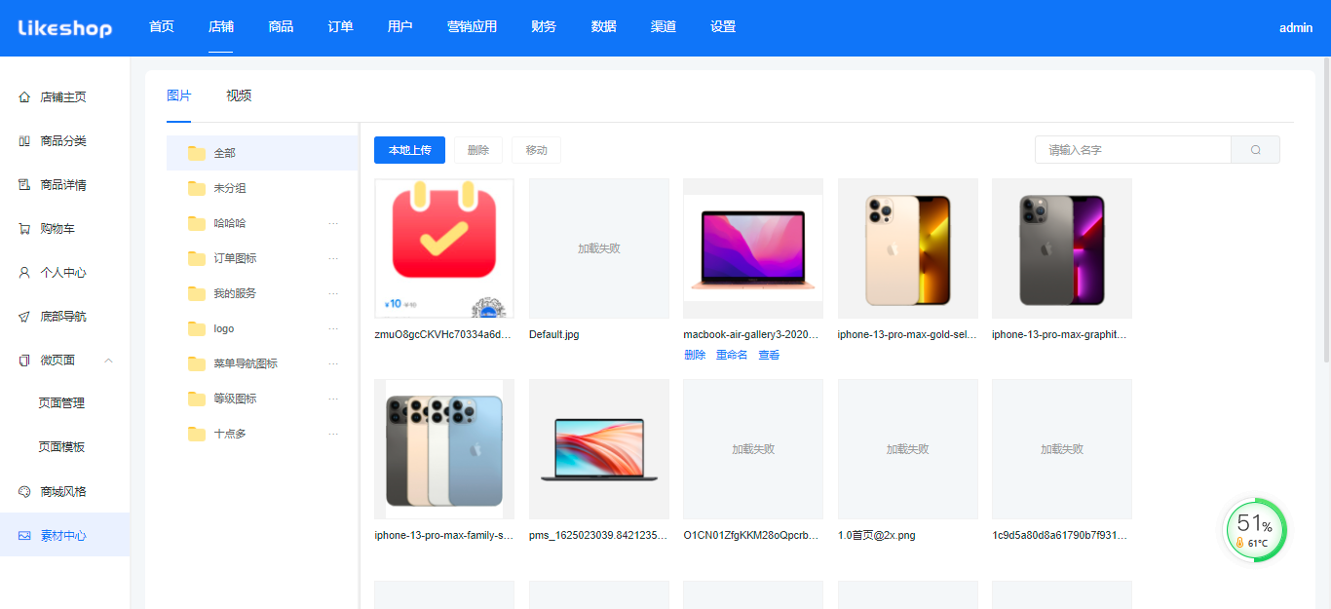1331x609 pixels.
Task: Click the 未分组 folder icon
Action: click(197, 188)
